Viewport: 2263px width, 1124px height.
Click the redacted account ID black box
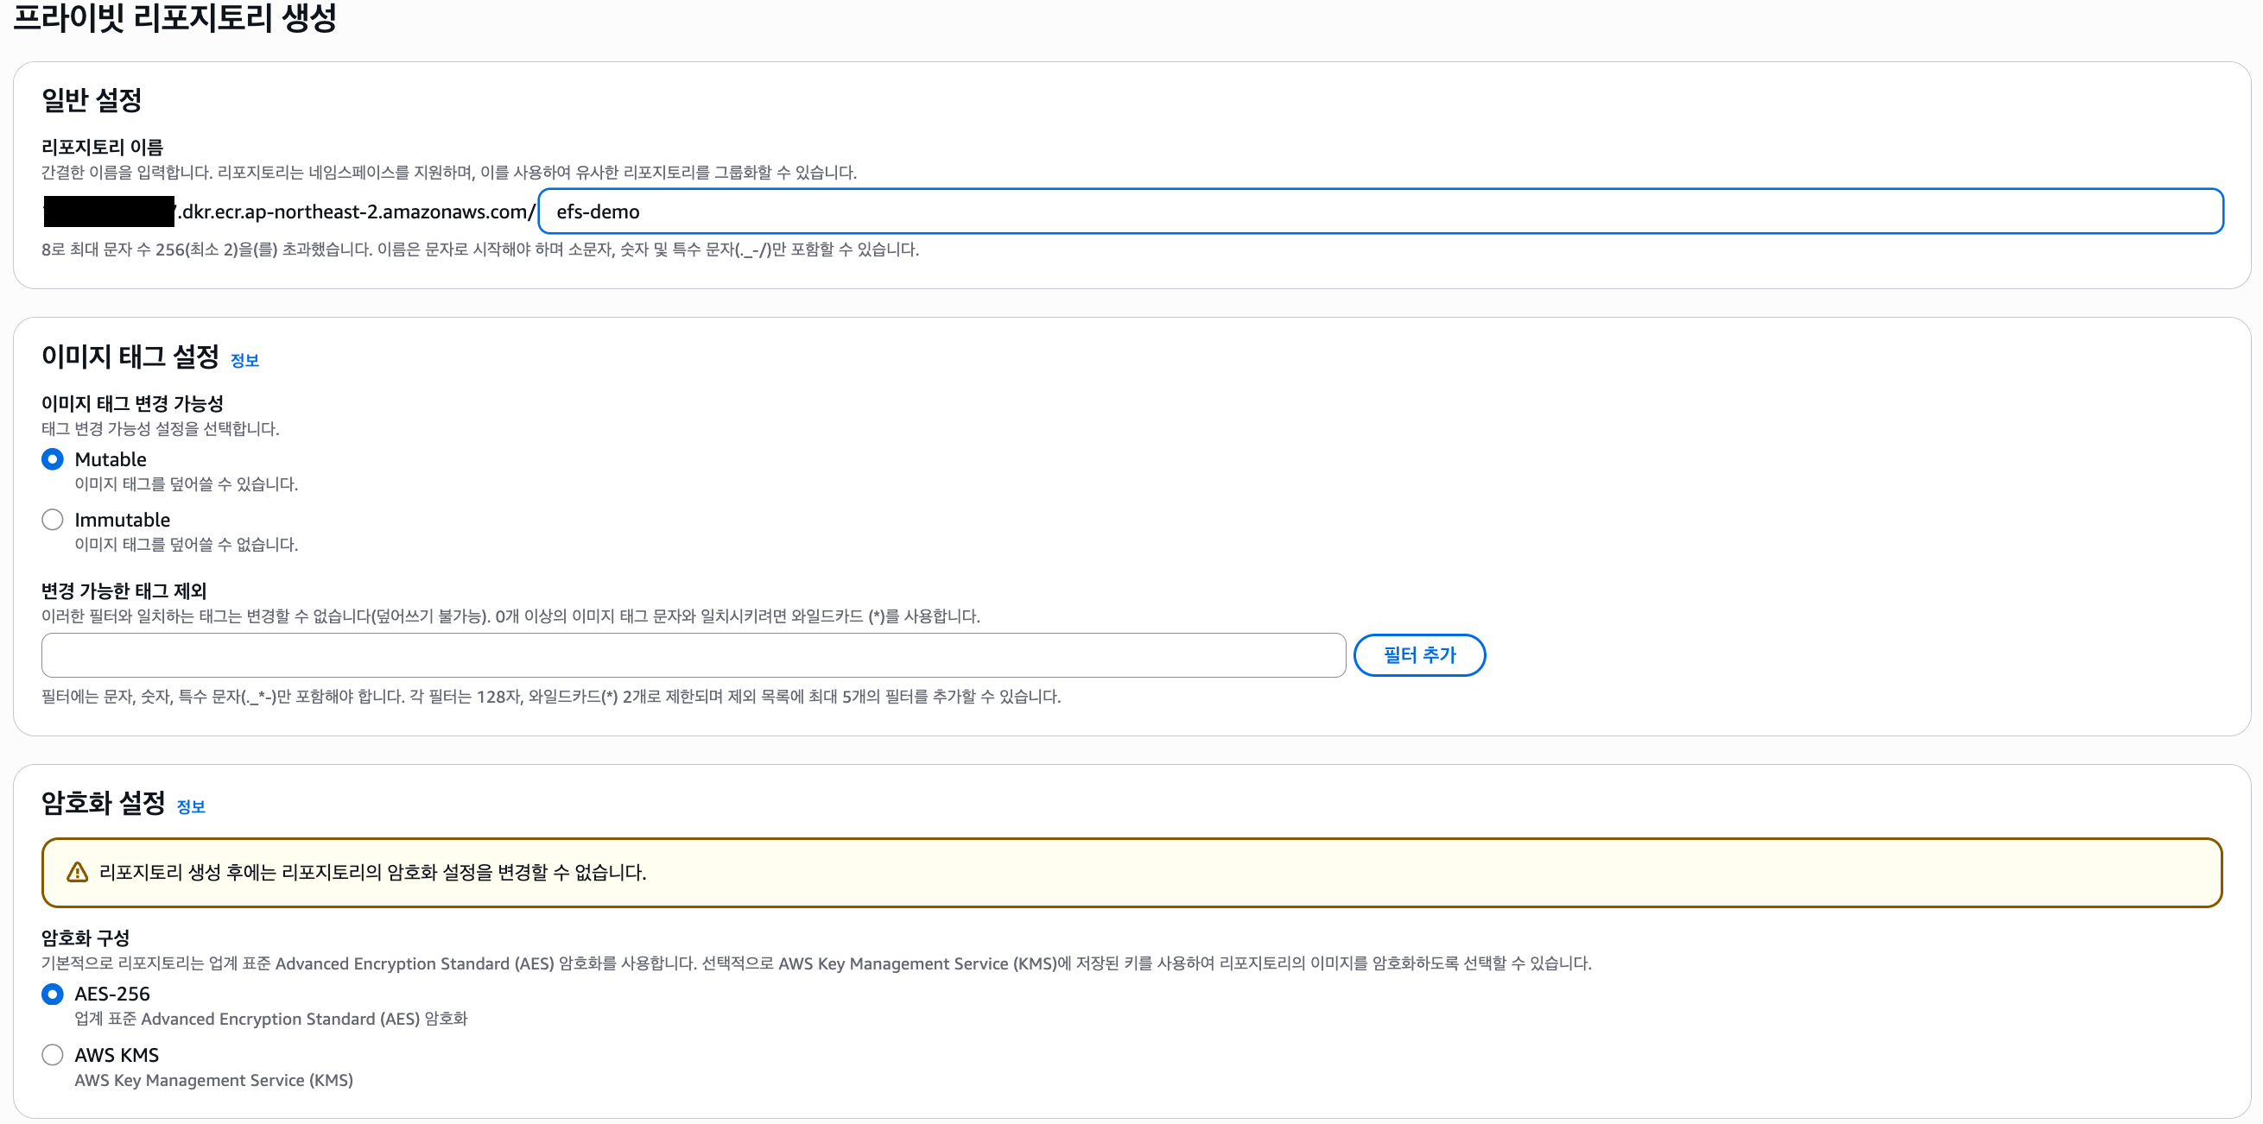tap(109, 212)
